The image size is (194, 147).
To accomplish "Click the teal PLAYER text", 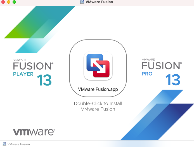I will (23, 74).
